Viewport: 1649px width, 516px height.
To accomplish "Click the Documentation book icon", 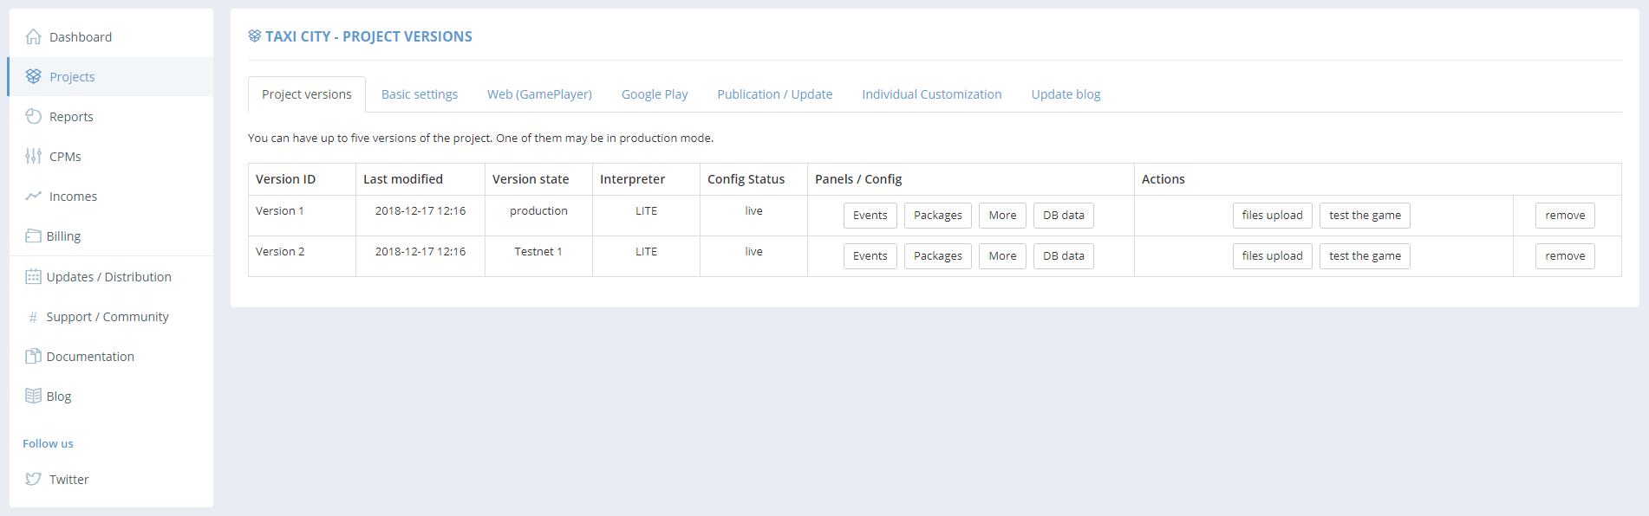I will (33, 356).
